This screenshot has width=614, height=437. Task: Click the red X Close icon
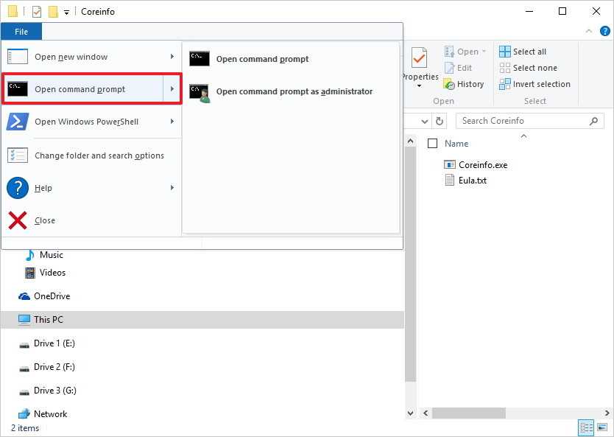(18, 220)
